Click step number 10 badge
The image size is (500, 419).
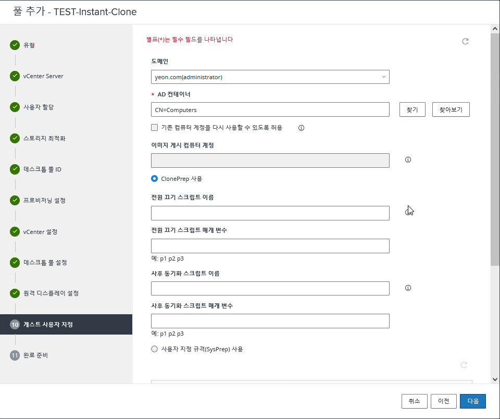[15, 325]
